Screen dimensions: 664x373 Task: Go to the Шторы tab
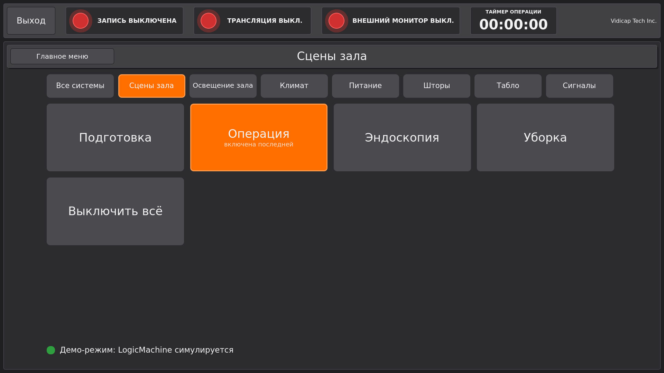pos(437,86)
